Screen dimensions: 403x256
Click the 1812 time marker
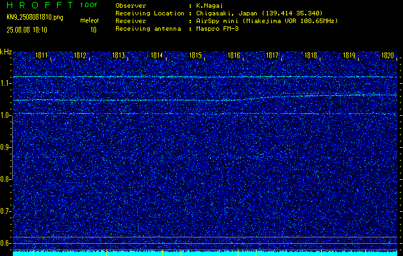tap(79, 56)
